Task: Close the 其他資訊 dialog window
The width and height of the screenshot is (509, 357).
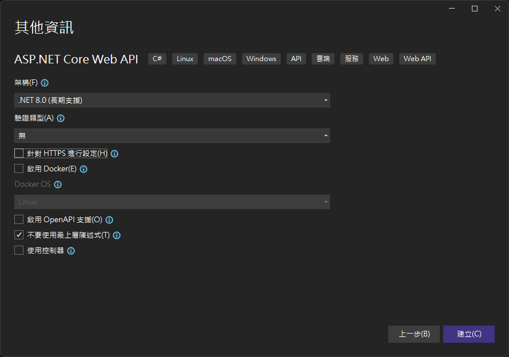Action: pyautogui.click(x=498, y=9)
